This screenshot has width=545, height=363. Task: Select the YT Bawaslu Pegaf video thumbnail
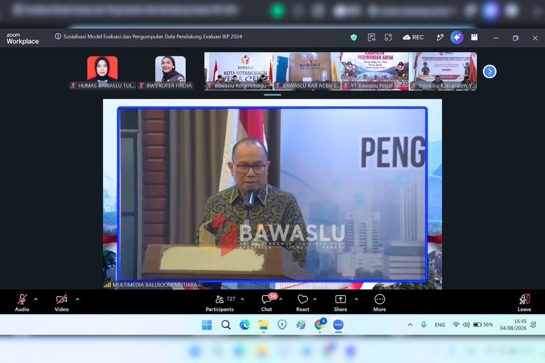(374, 71)
